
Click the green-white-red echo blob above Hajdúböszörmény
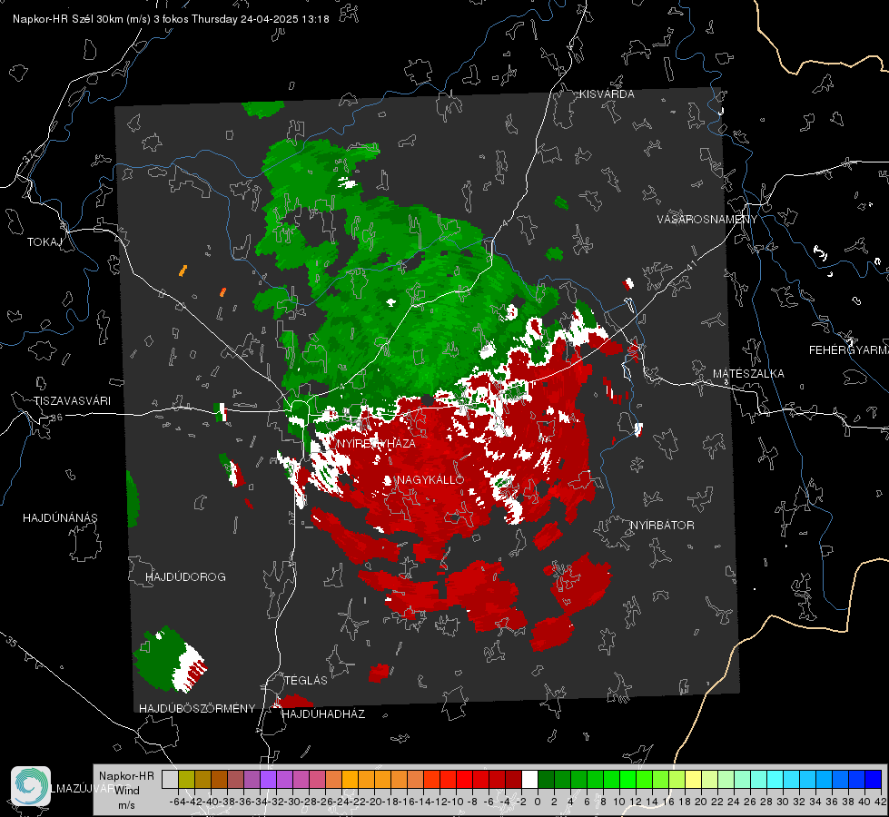170,660
